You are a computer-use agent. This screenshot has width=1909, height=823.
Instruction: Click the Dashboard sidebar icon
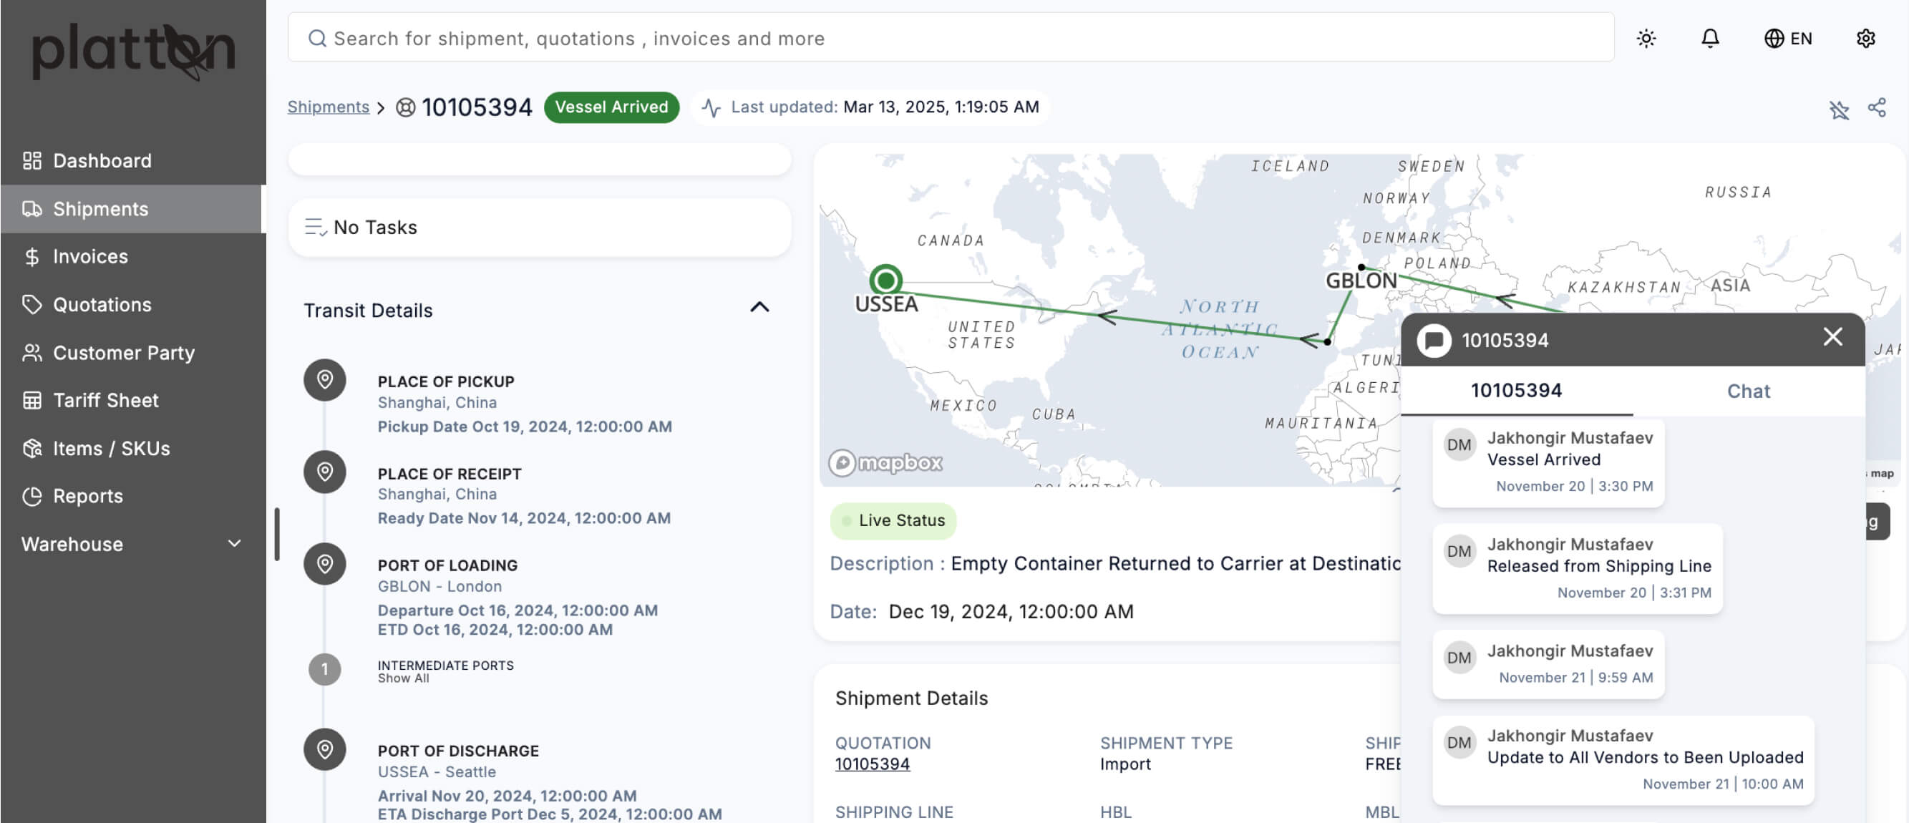[x=32, y=161]
